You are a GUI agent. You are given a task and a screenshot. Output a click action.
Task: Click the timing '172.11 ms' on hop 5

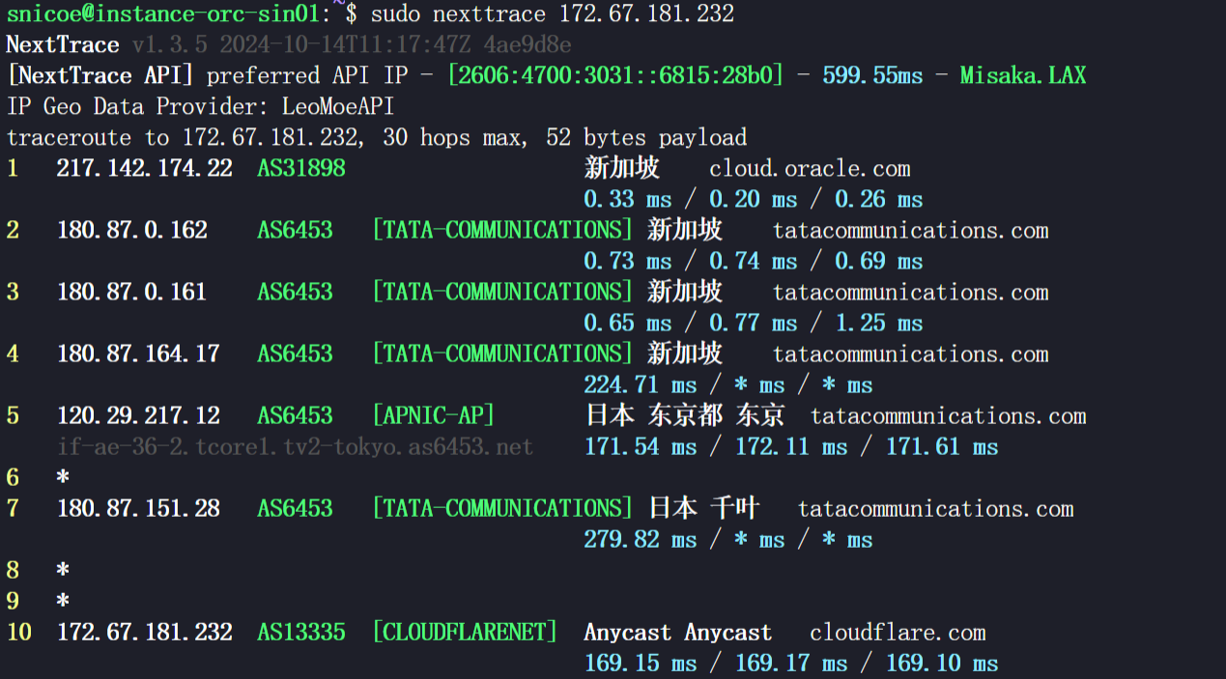pos(791,446)
